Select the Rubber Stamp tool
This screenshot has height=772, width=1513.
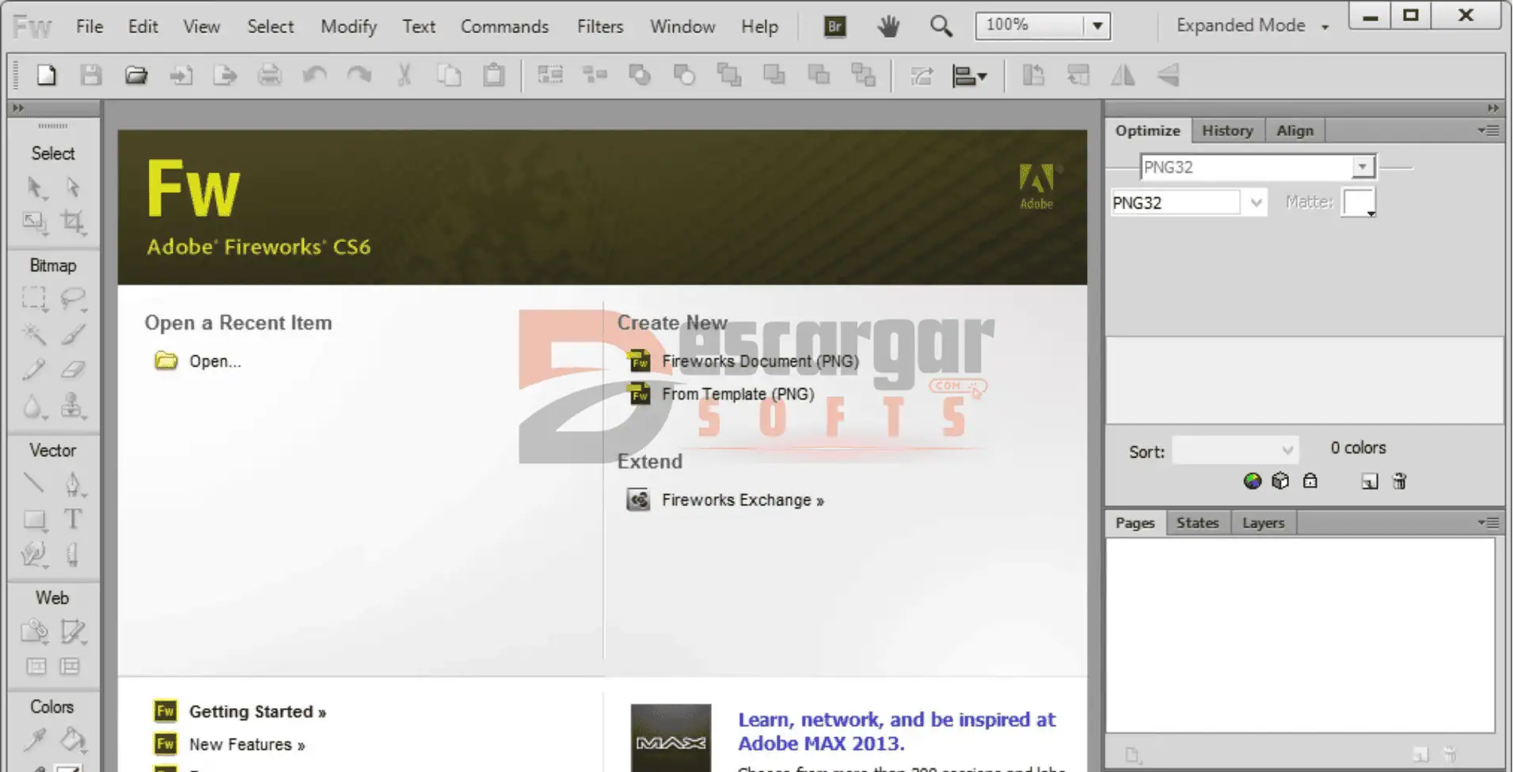point(73,406)
